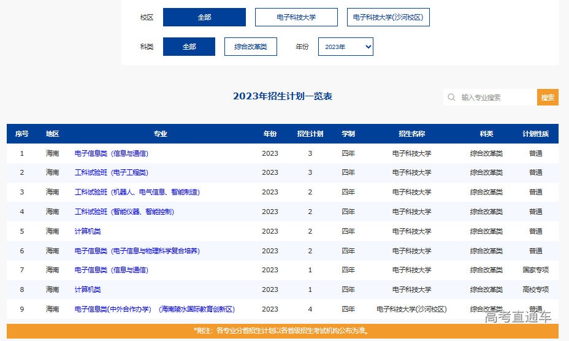569x341 pixels.
Task: Open the 2023年 year dropdown
Action: click(345, 47)
